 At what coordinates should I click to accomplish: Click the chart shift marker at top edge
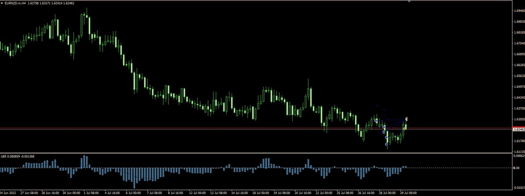[409, 1]
